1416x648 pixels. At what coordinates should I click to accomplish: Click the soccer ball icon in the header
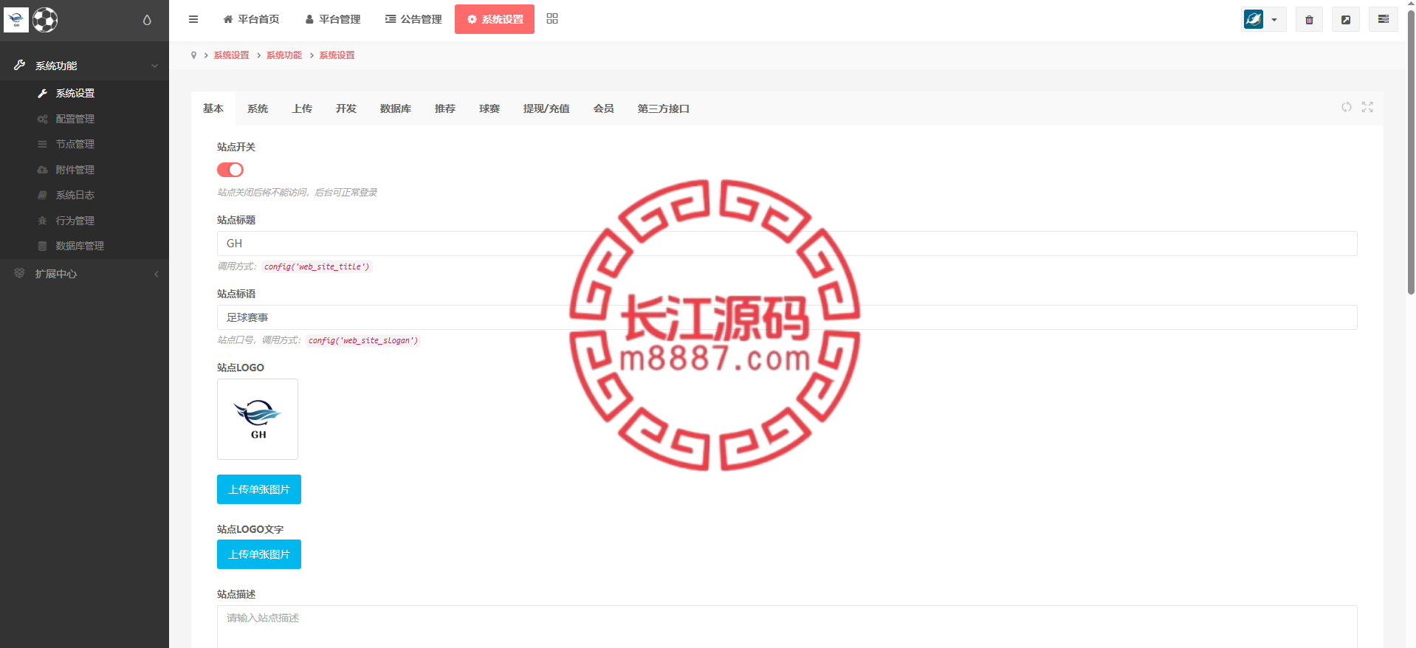tap(45, 20)
